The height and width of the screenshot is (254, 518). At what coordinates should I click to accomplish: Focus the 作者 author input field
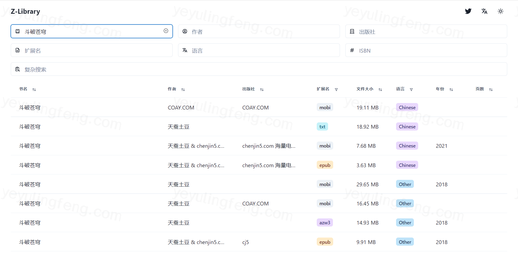[x=259, y=31]
